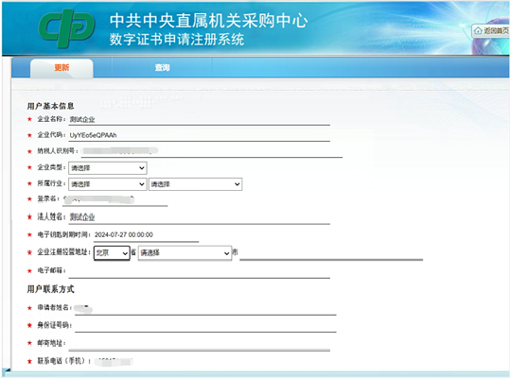Click the 电子邮箱 input field
510x378 pixels.
pyautogui.click(x=199, y=272)
